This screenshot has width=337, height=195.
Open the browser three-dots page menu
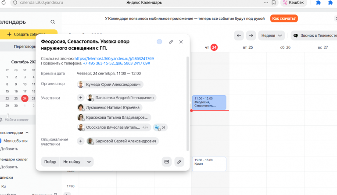(266, 3)
